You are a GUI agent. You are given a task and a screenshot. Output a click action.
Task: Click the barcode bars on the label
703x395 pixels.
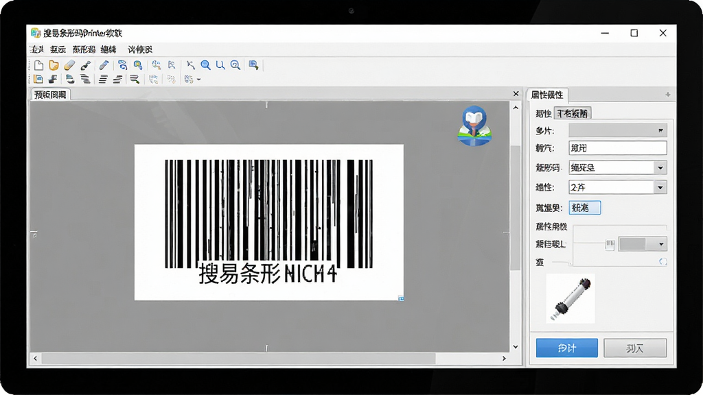click(268, 214)
